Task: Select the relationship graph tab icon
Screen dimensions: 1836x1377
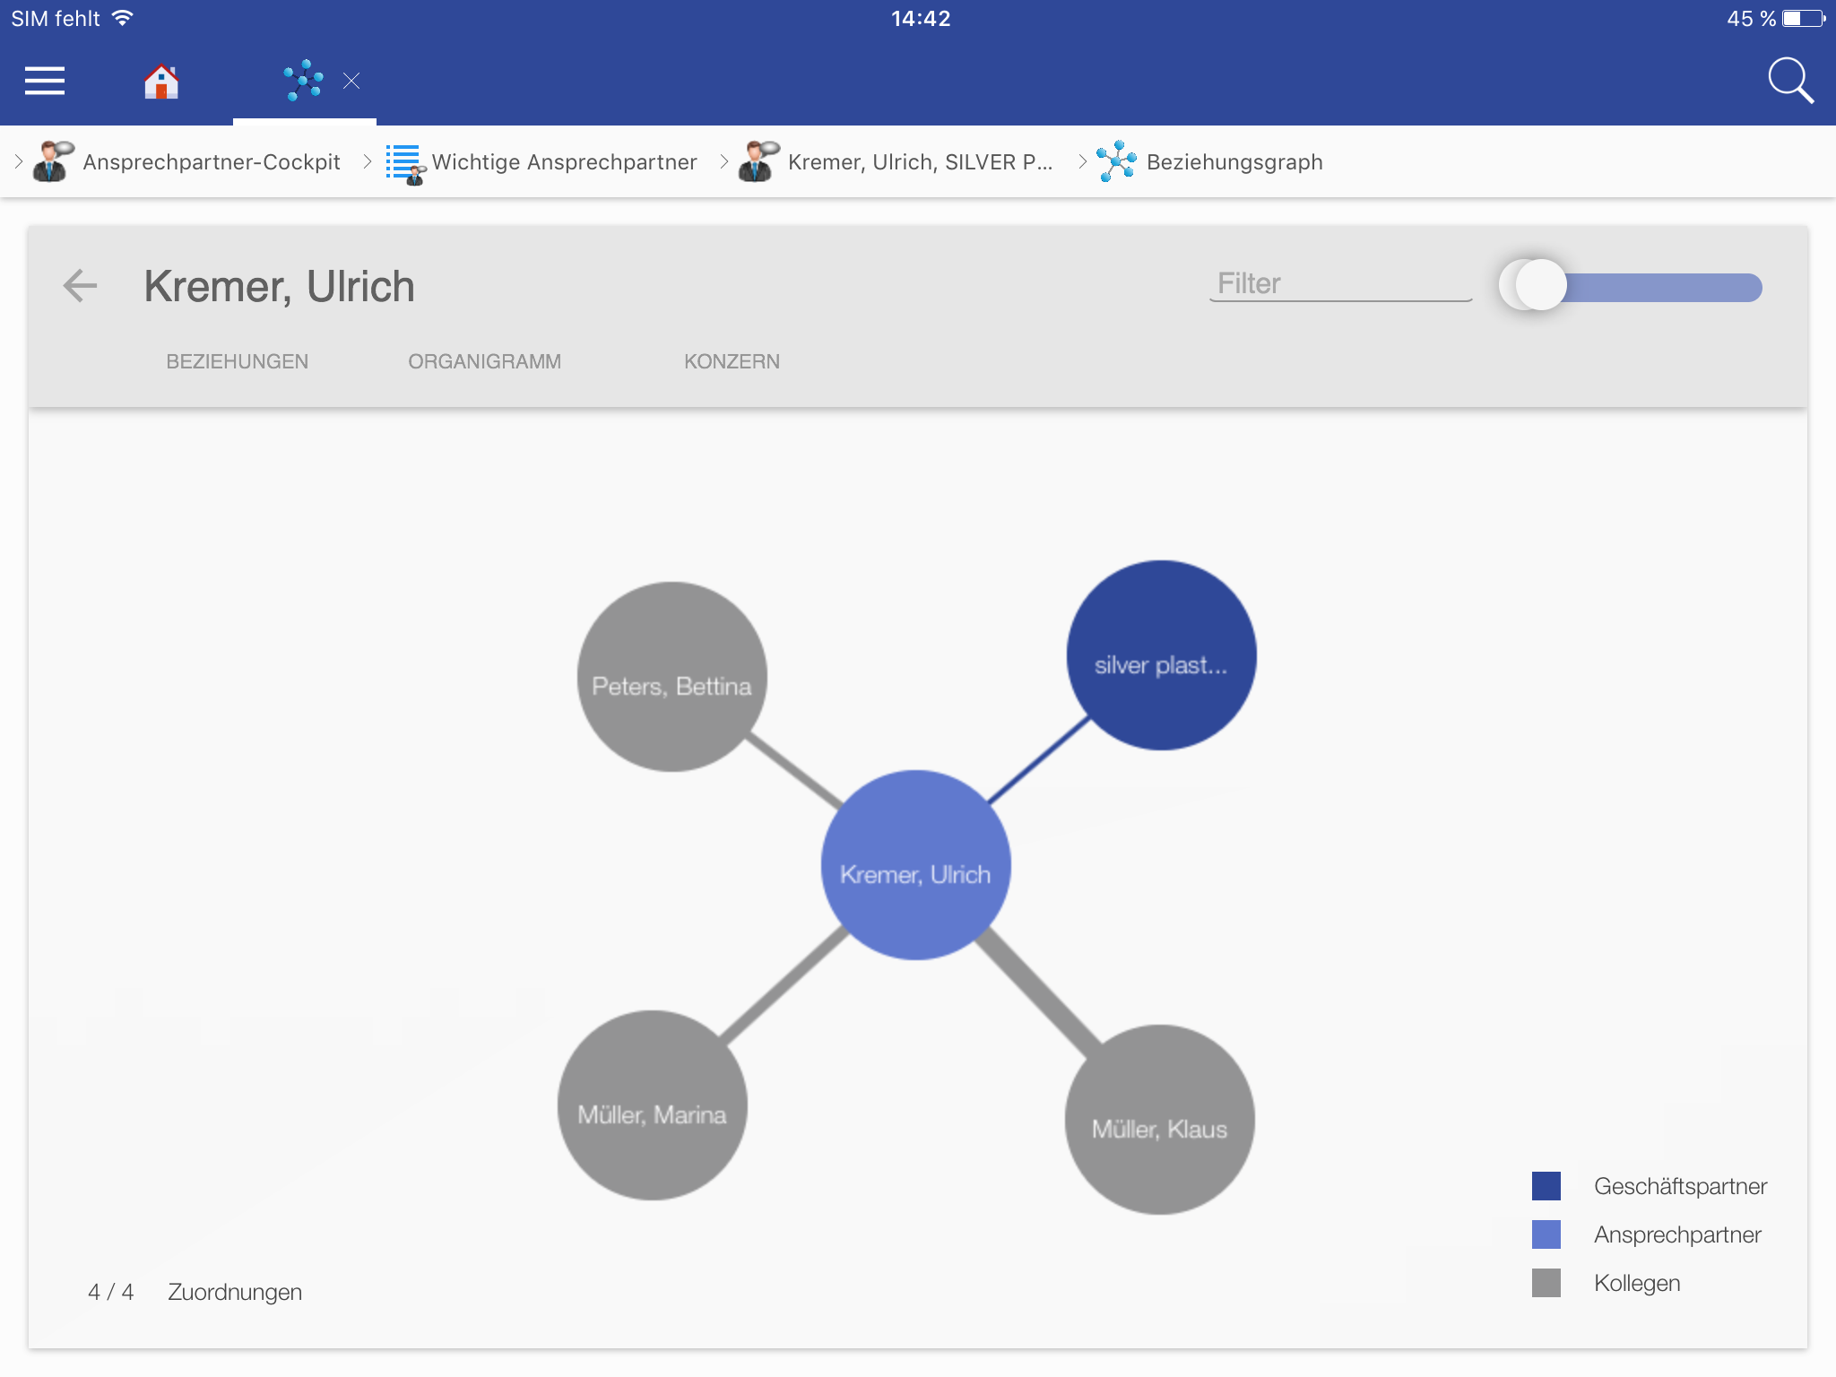Action: (x=303, y=81)
